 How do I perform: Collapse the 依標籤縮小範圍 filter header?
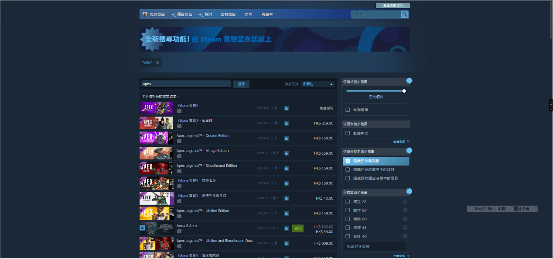coord(375,192)
